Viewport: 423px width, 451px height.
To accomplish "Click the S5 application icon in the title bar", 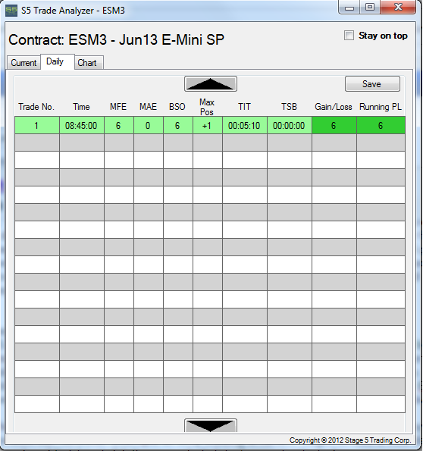I will coord(11,11).
